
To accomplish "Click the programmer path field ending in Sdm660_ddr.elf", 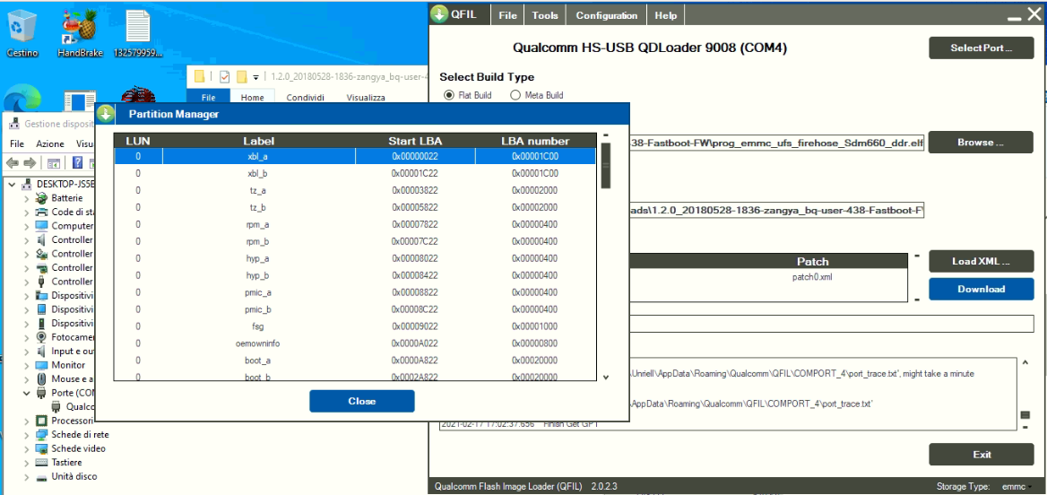I will coord(777,143).
